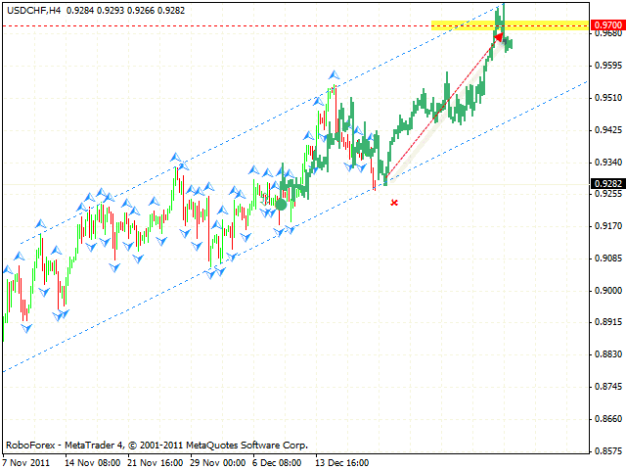Click the 0.9340 price axis label
Image resolution: width=626 pixels, height=470 pixels.
(606, 163)
